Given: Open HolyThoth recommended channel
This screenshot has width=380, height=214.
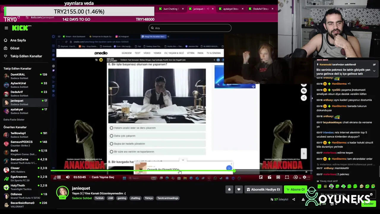Looking at the screenshot, I should coord(25,187).
